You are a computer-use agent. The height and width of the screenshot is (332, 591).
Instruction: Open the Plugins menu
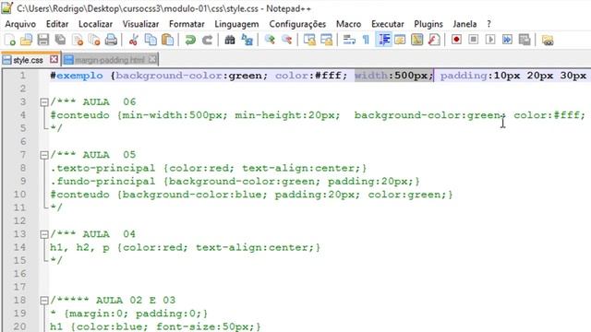tap(428, 24)
